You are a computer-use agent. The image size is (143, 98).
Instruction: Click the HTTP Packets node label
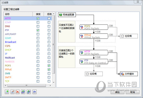tap(92, 54)
